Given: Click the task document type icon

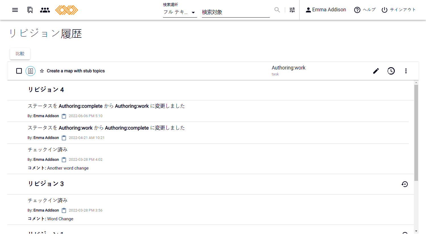Looking at the screenshot, I should point(30,71).
